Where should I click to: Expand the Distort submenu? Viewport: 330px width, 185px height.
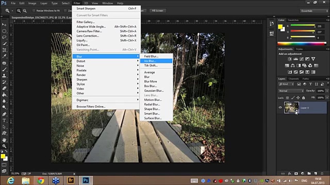click(x=106, y=61)
